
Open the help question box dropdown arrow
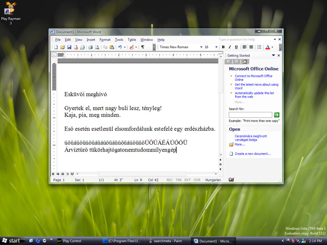pyautogui.click(x=275, y=39)
